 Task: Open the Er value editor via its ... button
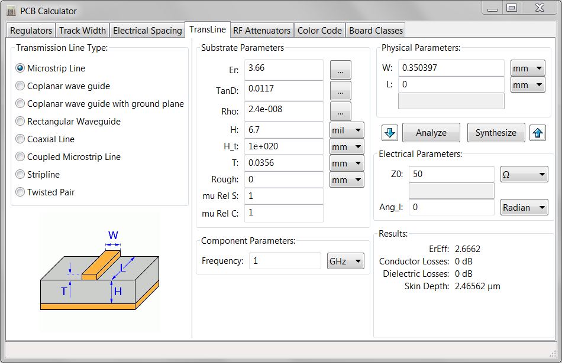(340, 69)
